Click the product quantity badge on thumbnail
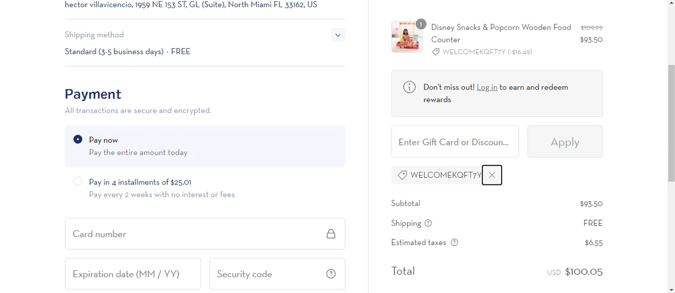 (421, 24)
